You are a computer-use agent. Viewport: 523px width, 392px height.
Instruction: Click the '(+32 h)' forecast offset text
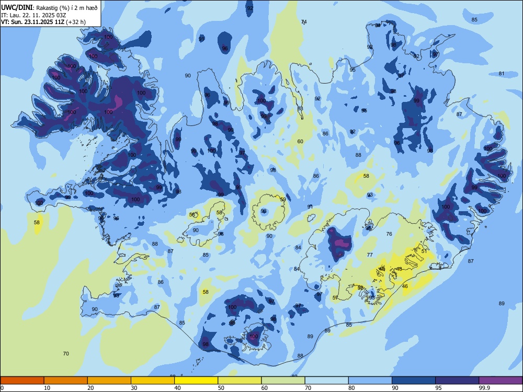pyautogui.click(x=76, y=22)
